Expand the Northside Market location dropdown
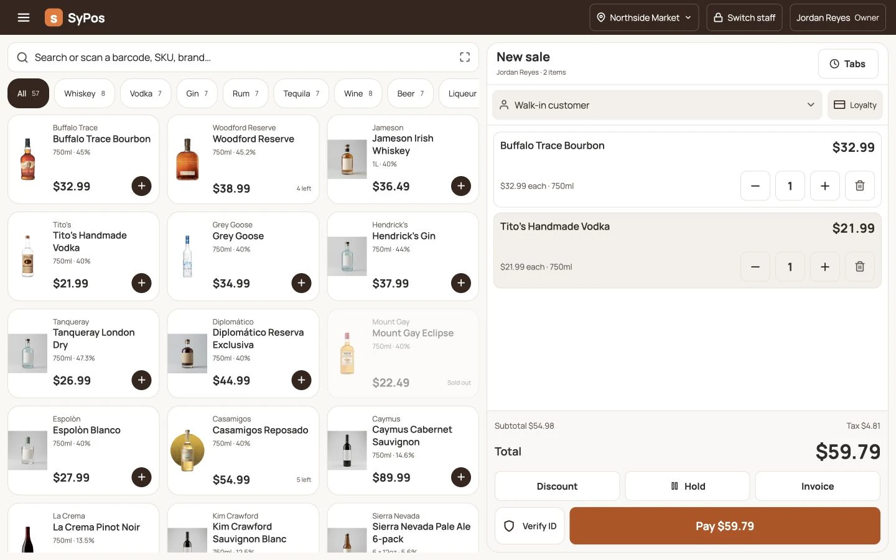Screen dimensions: 896x560 click(x=644, y=17)
